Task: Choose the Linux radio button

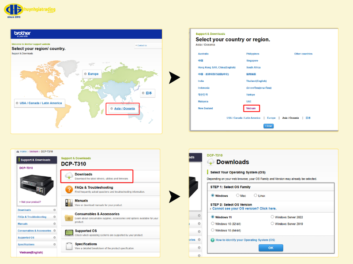Action: click(x=255, y=195)
